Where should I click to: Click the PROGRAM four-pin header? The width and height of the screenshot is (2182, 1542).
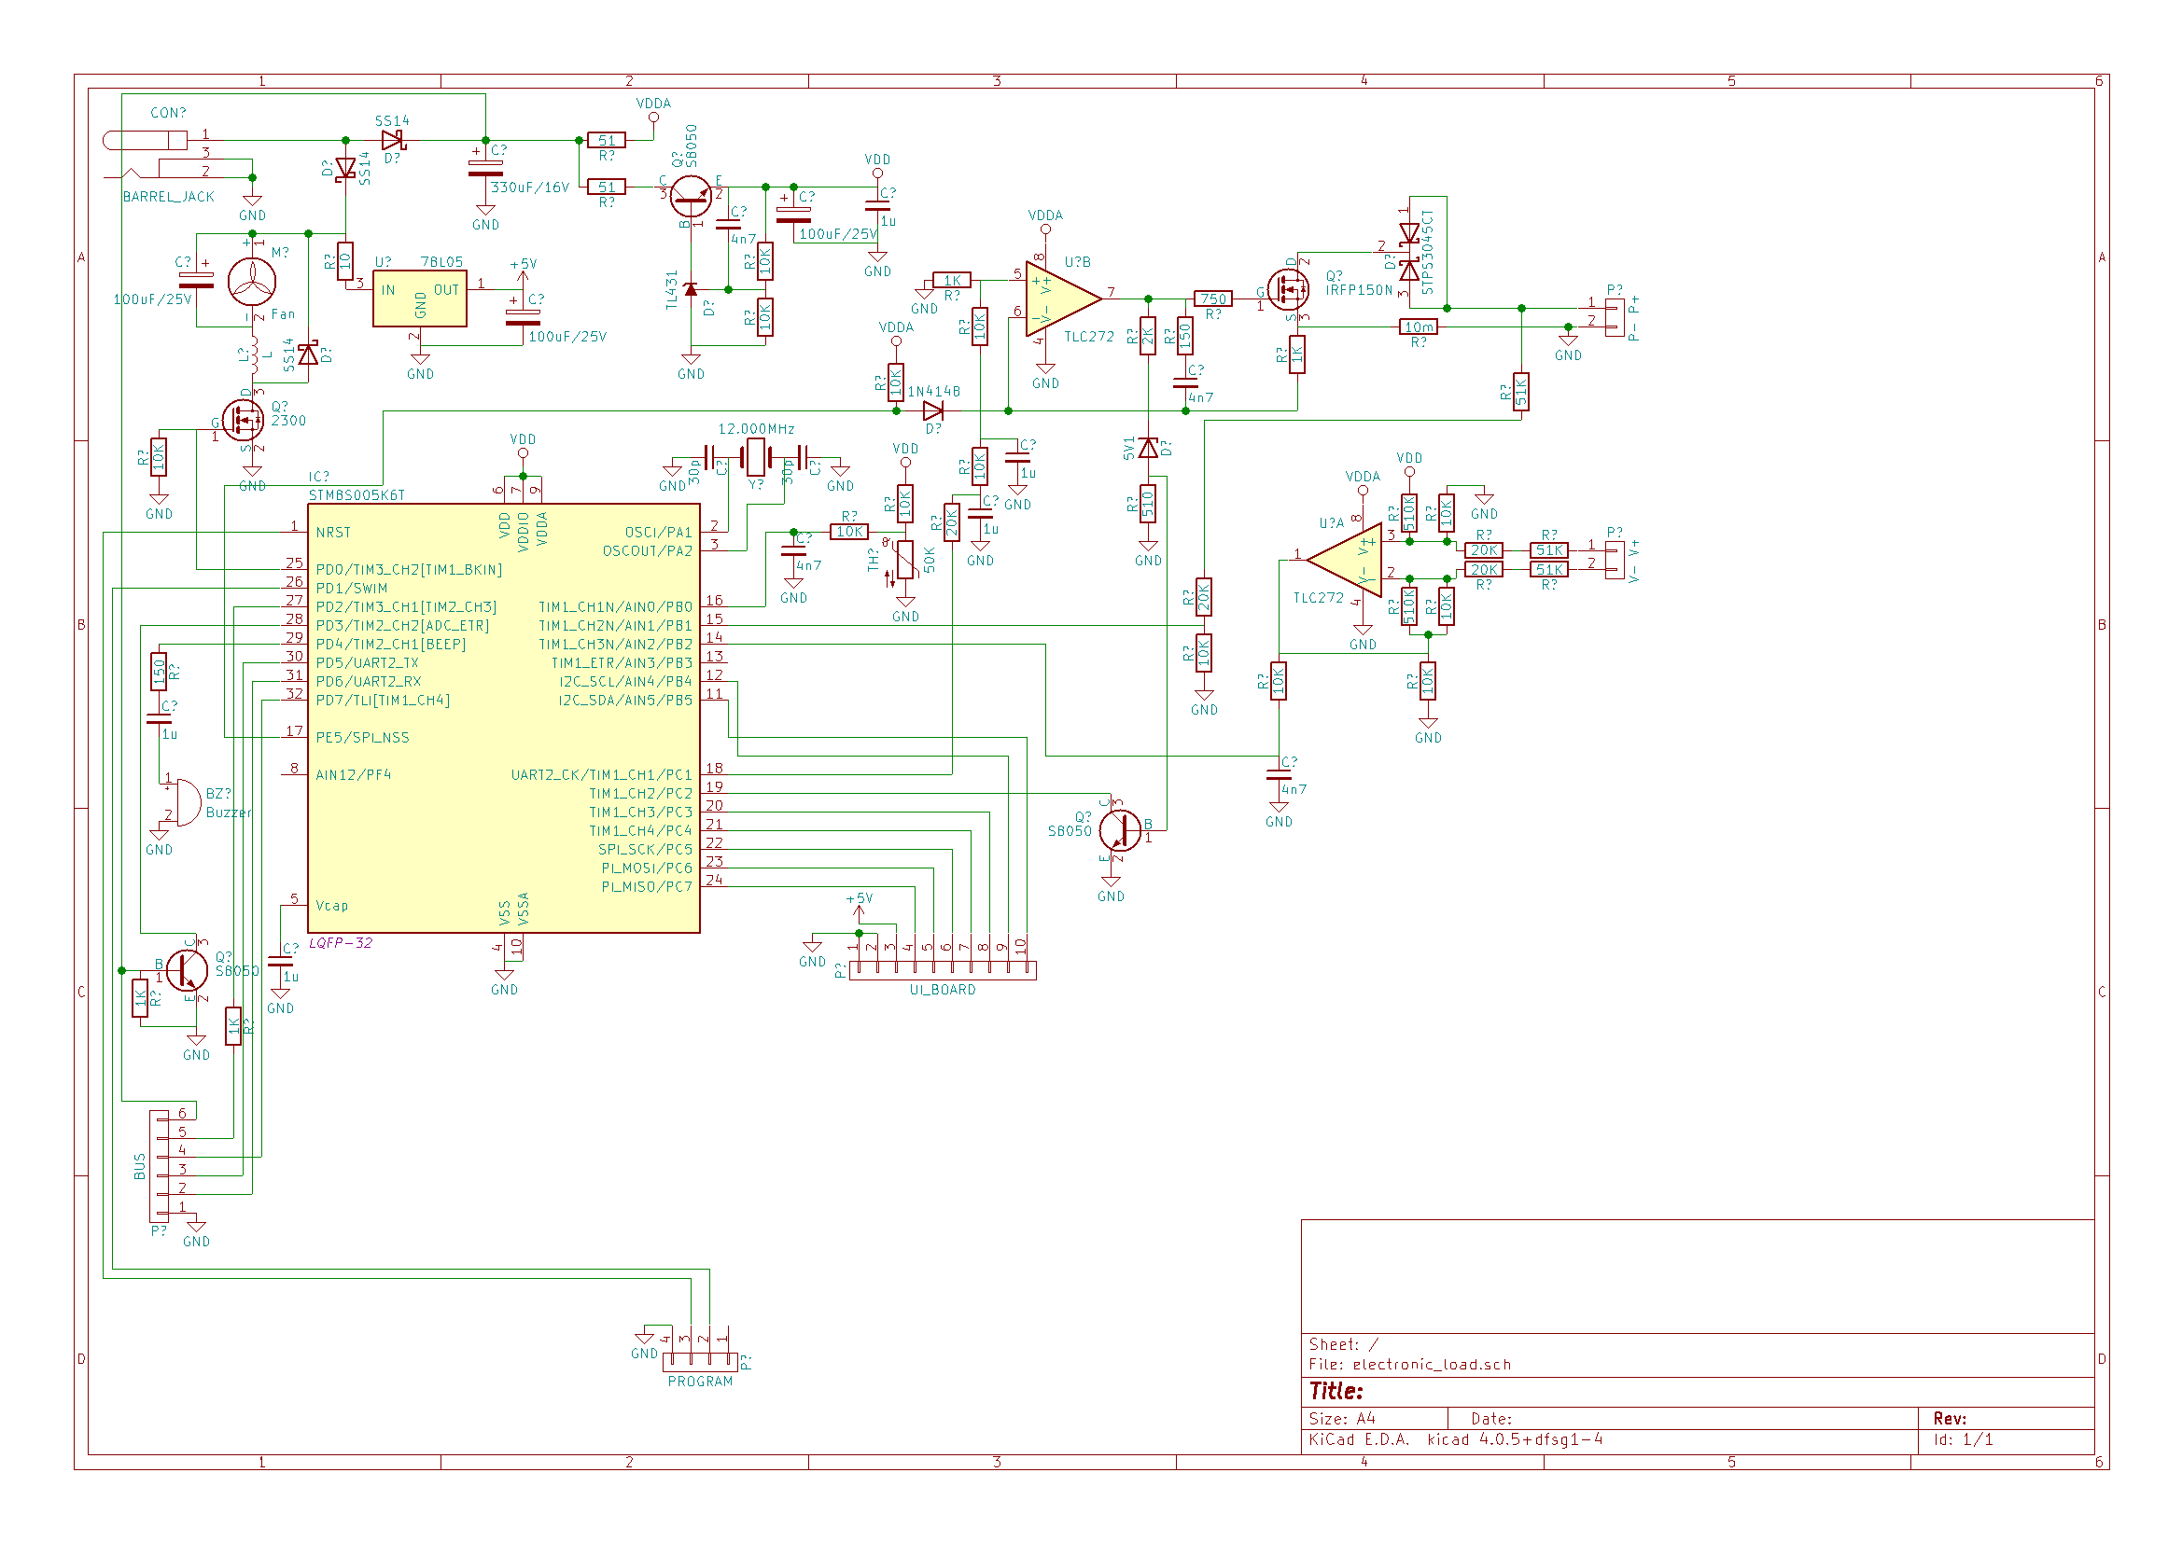click(699, 1361)
